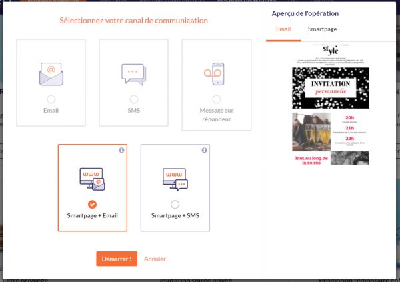Screen dimensions: 400x282
Task: Select the Email radio button
Action: (x=51, y=99)
